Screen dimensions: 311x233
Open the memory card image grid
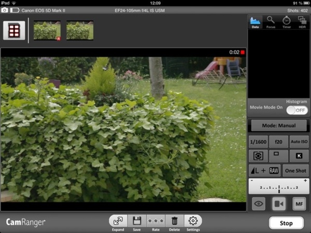coord(14,31)
